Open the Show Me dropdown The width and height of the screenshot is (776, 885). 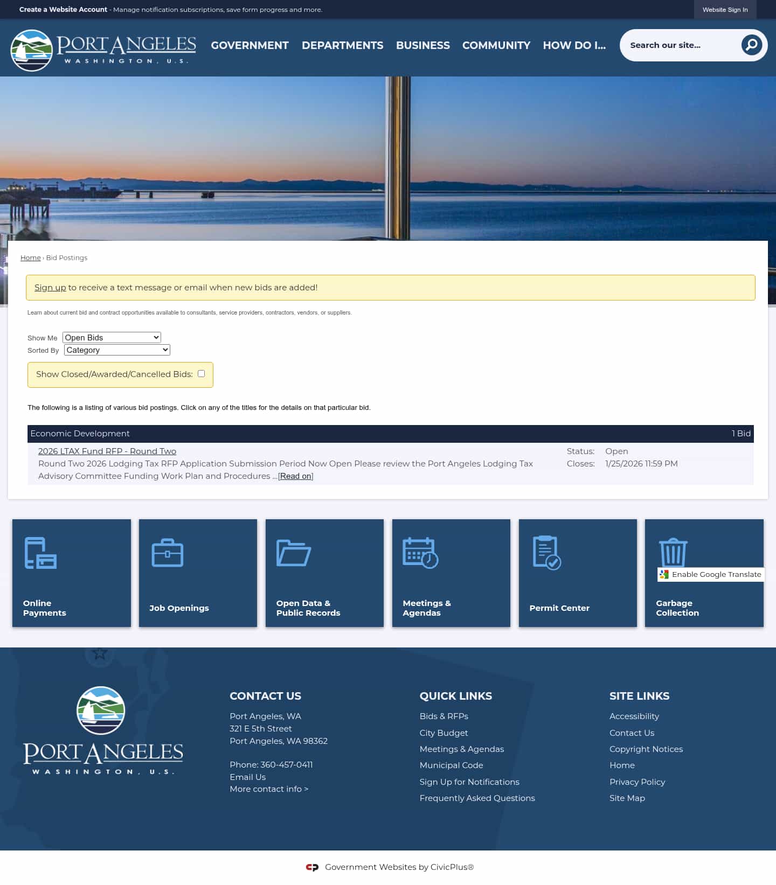(112, 338)
